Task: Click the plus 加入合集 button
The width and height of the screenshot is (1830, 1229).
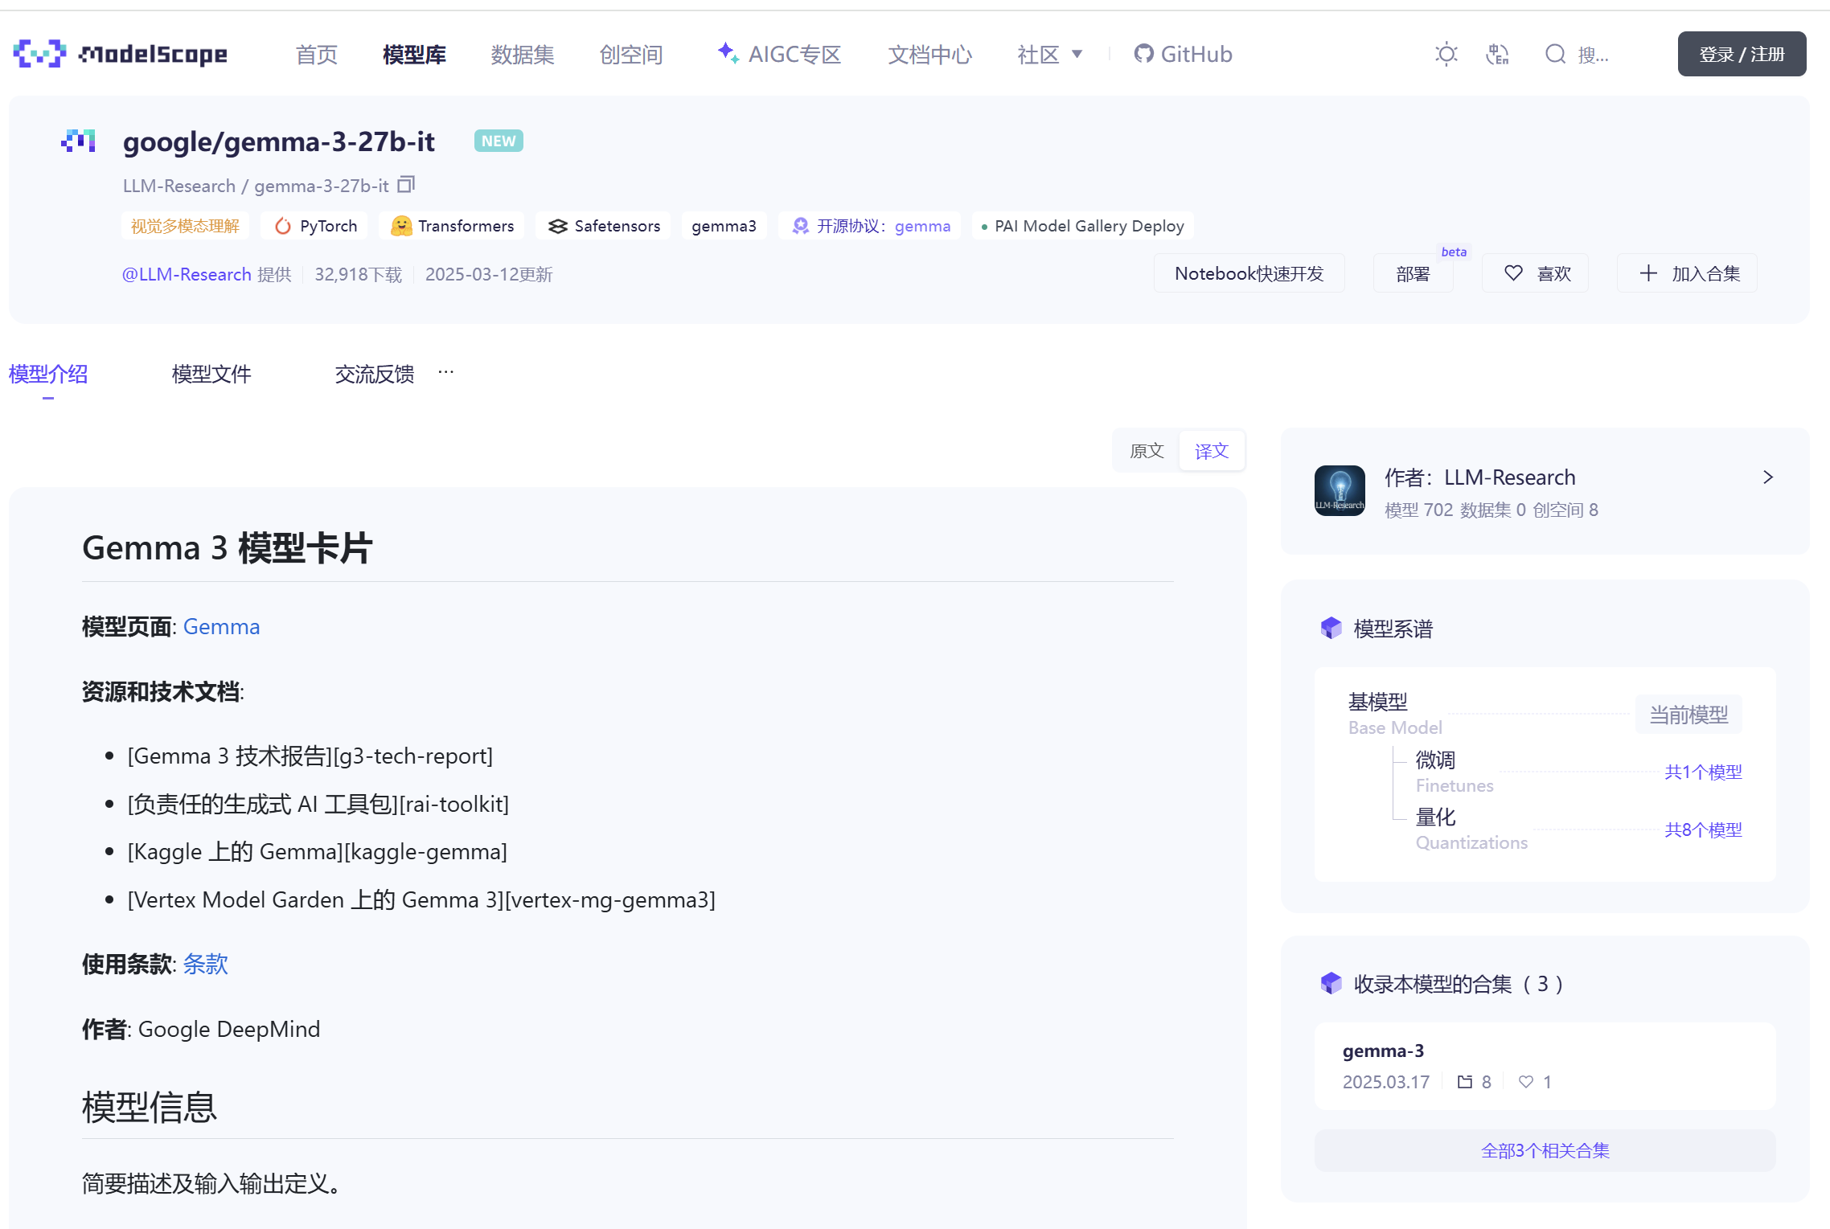Action: (x=1688, y=273)
